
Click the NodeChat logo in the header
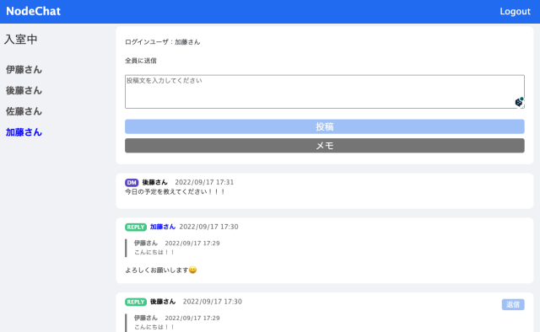34,11
